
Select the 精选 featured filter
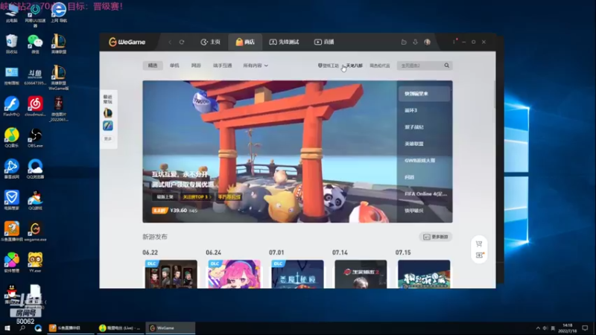pyautogui.click(x=153, y=66)
